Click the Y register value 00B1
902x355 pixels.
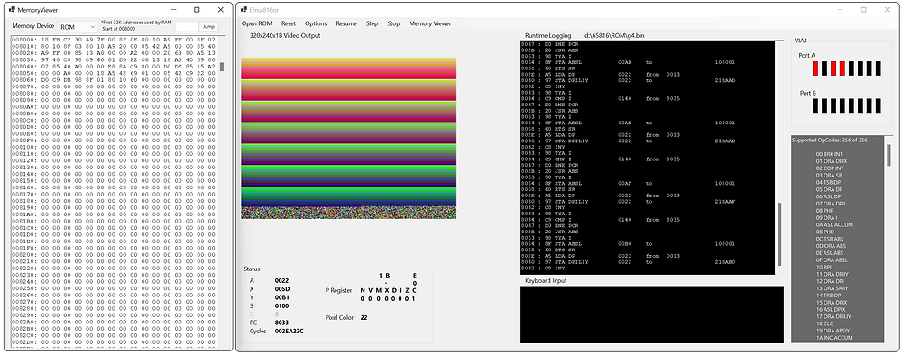(281, 297)
